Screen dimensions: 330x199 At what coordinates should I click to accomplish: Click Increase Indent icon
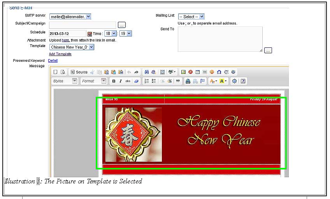(x=169, y=81)
